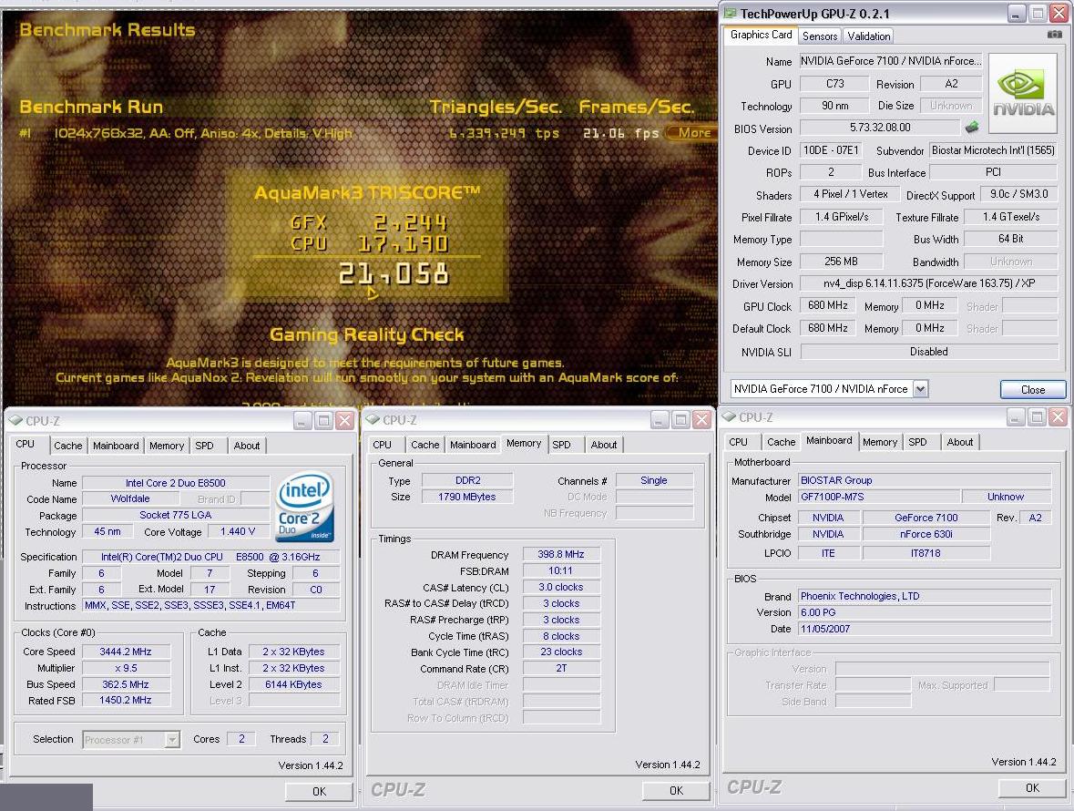The height and width of the screenshot is (811, 1074).
Task: Click the Multiplier x 9.5 value
Action: [x=126, y=668]
